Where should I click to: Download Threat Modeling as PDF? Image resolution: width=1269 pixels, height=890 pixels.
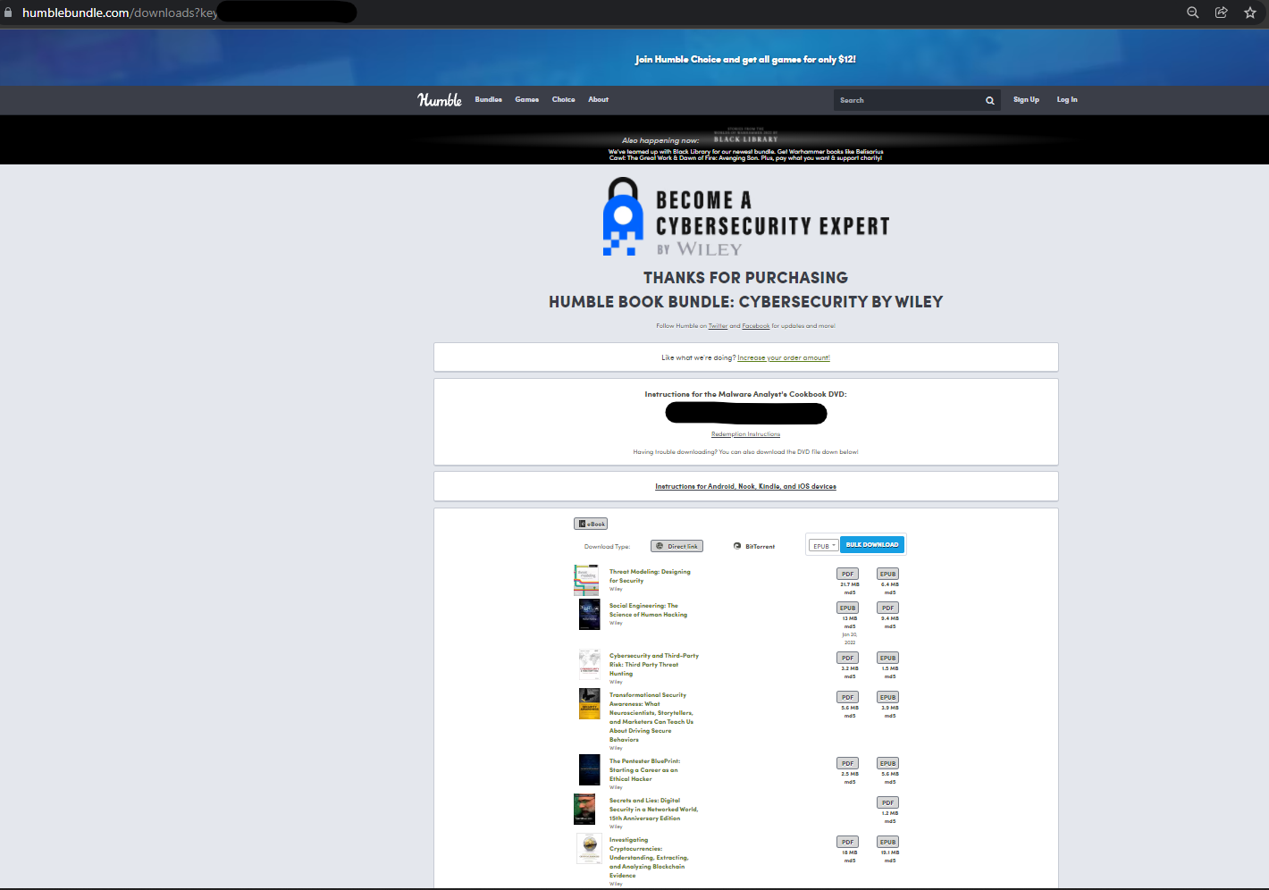848,575
